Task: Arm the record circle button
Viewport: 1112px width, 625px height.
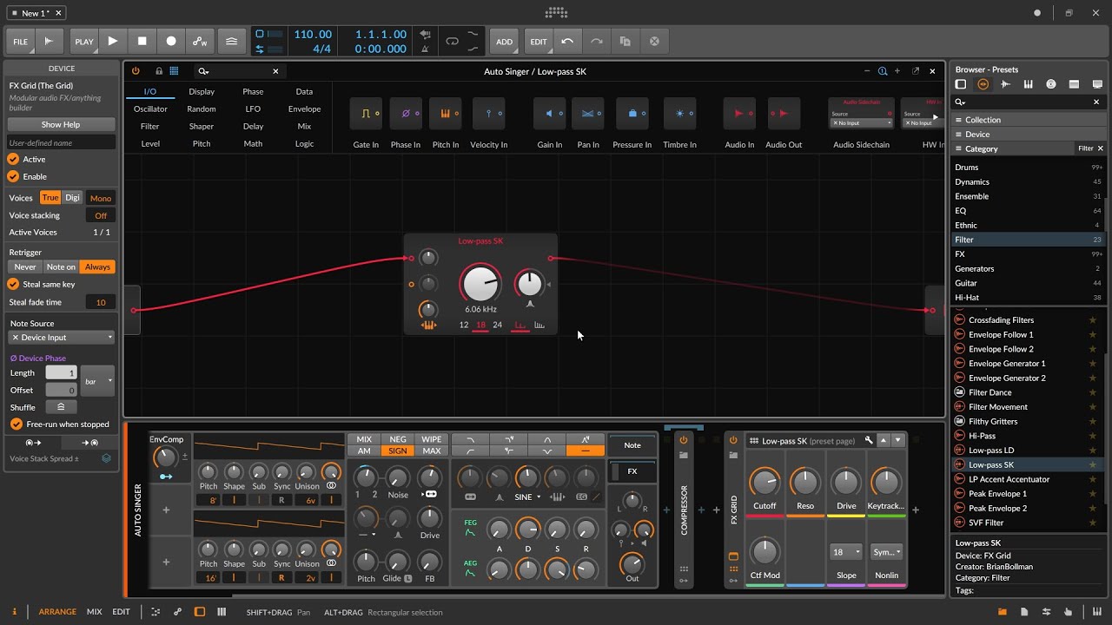Action: pyautogui.click(x=171, y=41)
